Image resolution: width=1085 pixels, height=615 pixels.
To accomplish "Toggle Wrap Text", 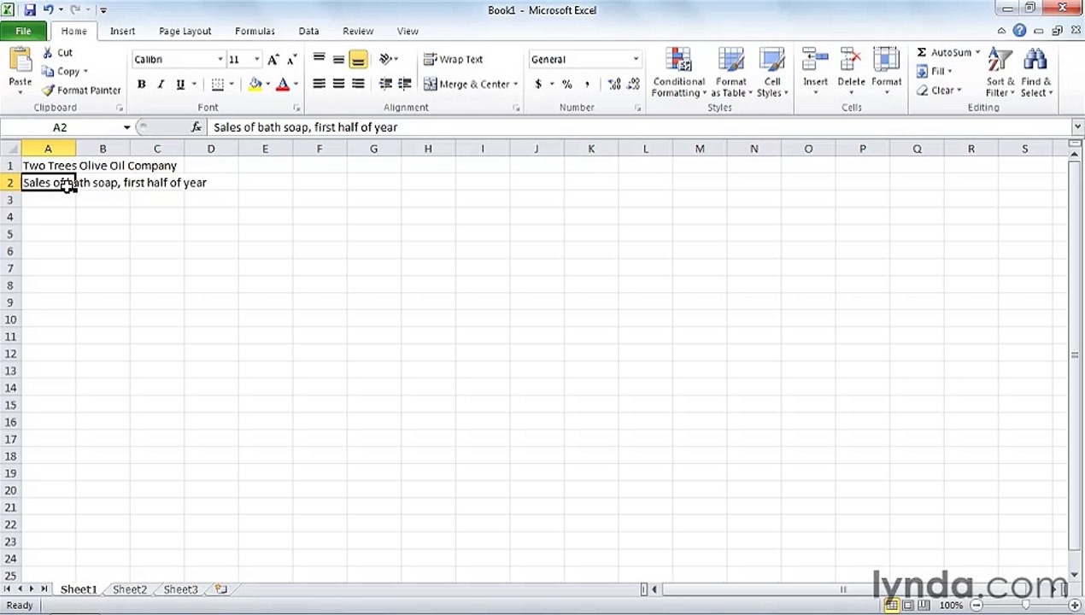I will point(454,60).
